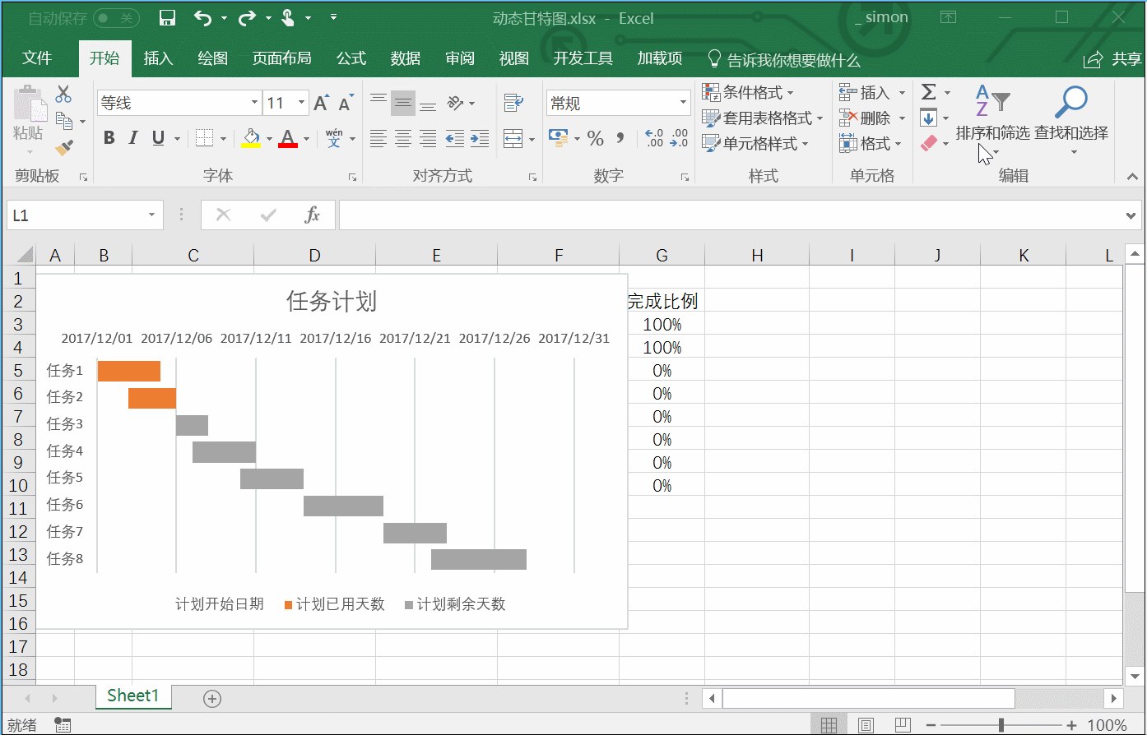Click the red font color button

pyautogui.click(x=287, y=138)
